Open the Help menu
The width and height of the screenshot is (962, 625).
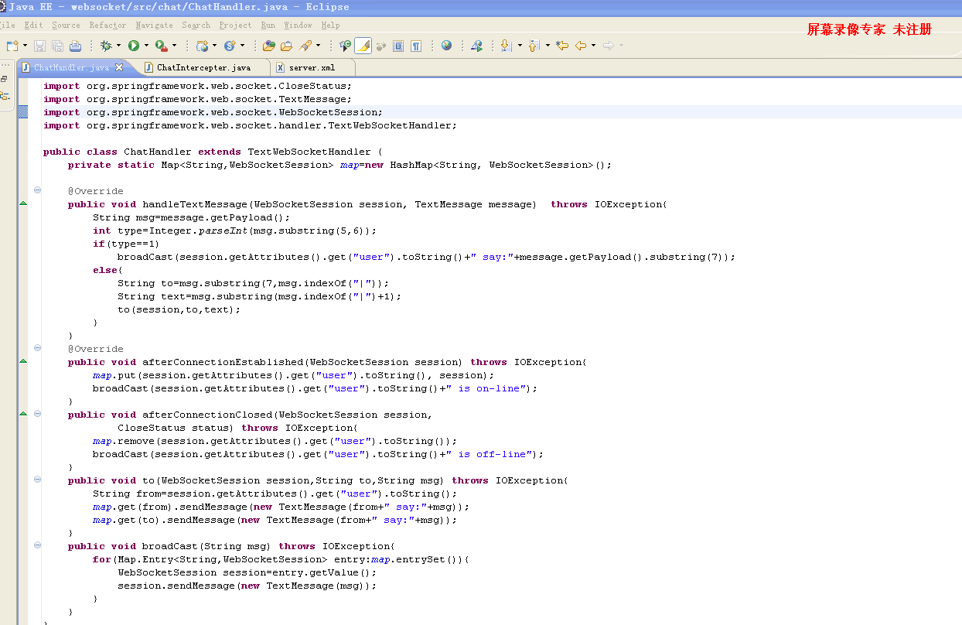tap(330, 25)
